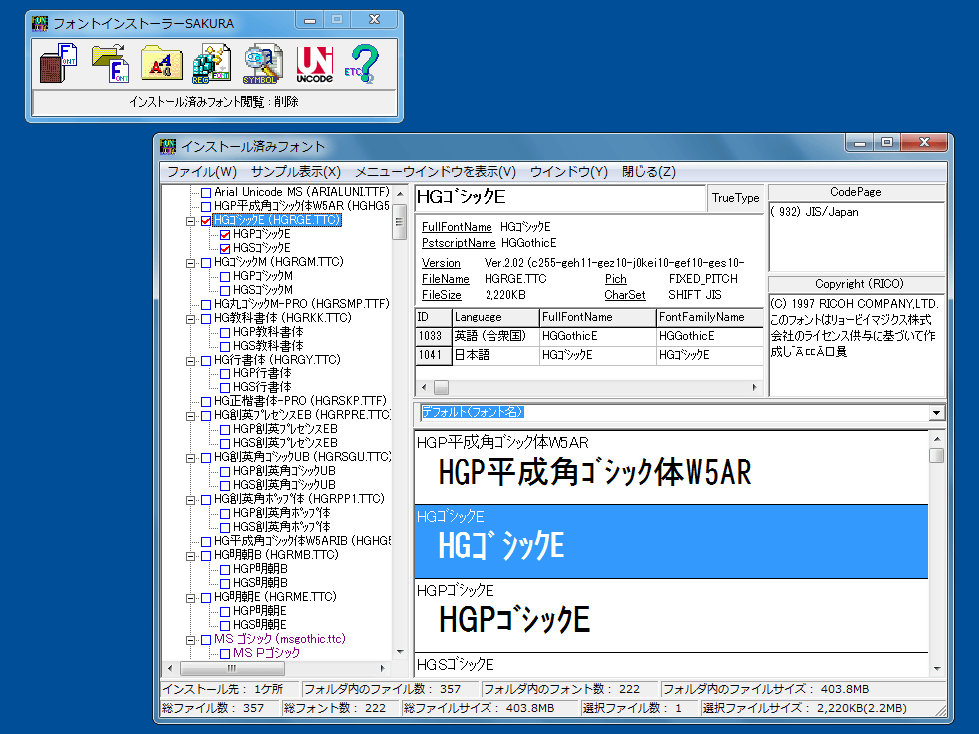Select the HGP明朝E tree item
This screenshot has height=734, width=979.
click(259, 611)
